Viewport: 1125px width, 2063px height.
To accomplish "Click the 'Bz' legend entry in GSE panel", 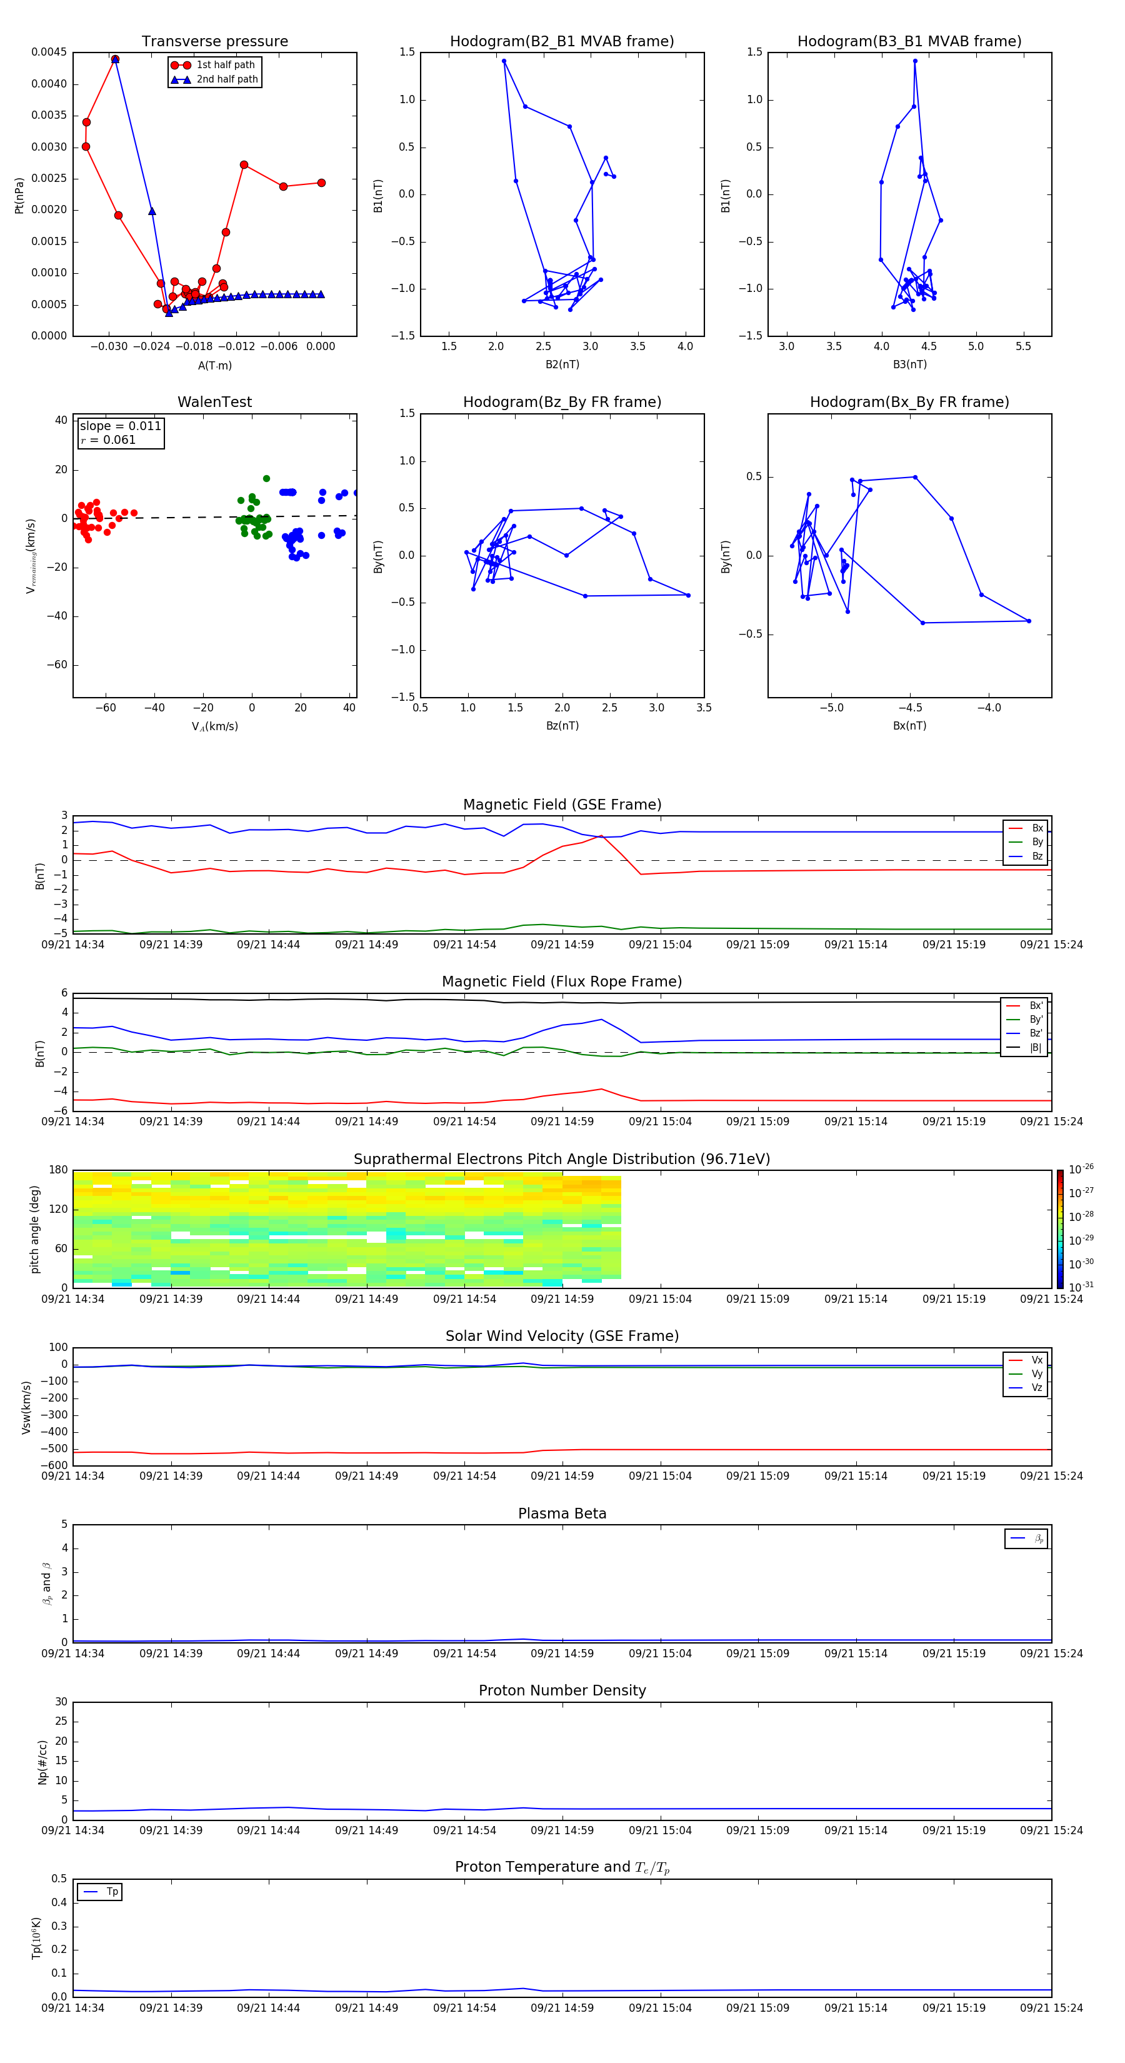I will pos(1026,856).
